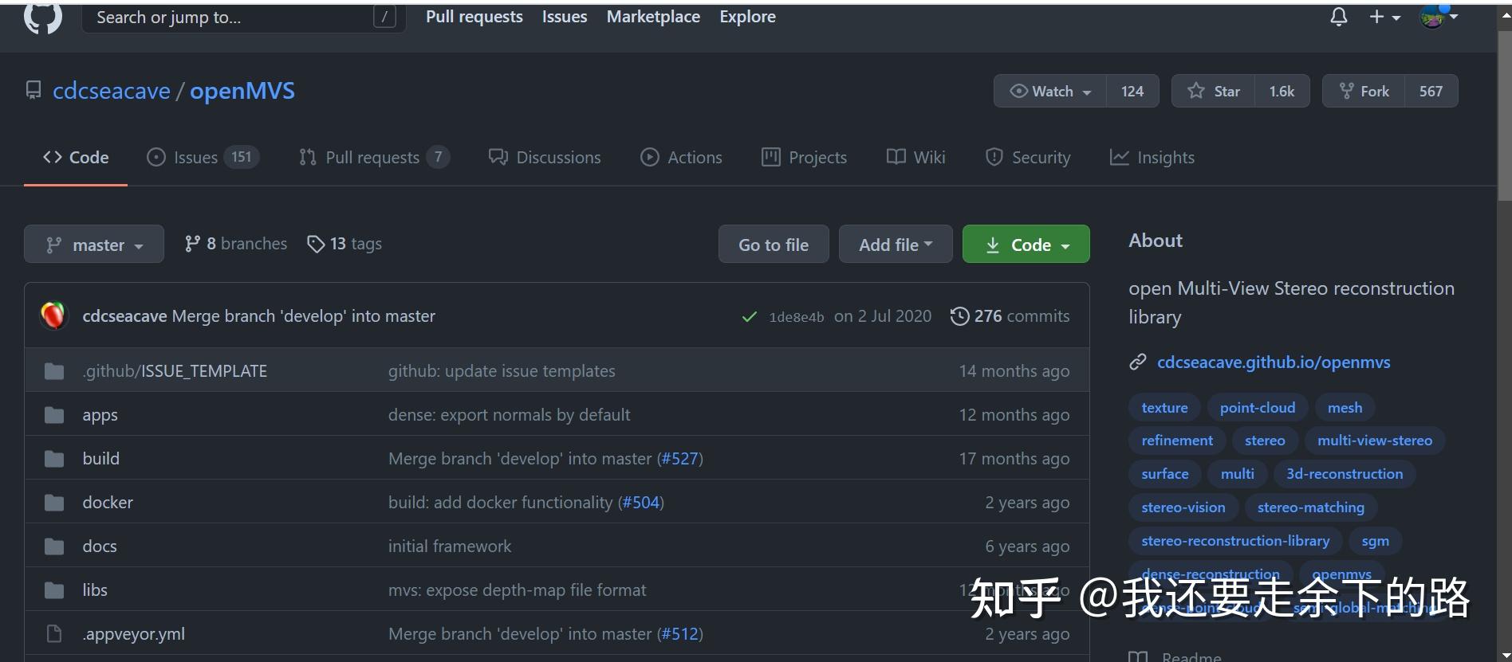The width and height of the screenshot is (1512, 662).
Task: Expand the green Code download dropdown
Action: 1026,245
